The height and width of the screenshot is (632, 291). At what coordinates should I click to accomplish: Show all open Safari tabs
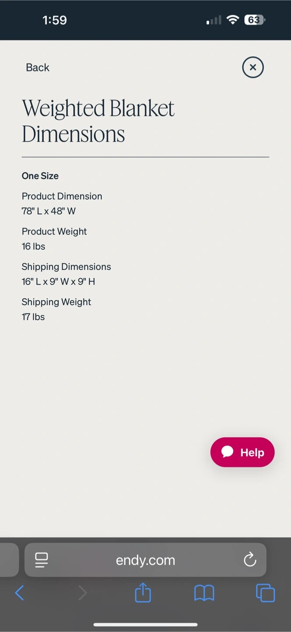click(x=265, y=593)
